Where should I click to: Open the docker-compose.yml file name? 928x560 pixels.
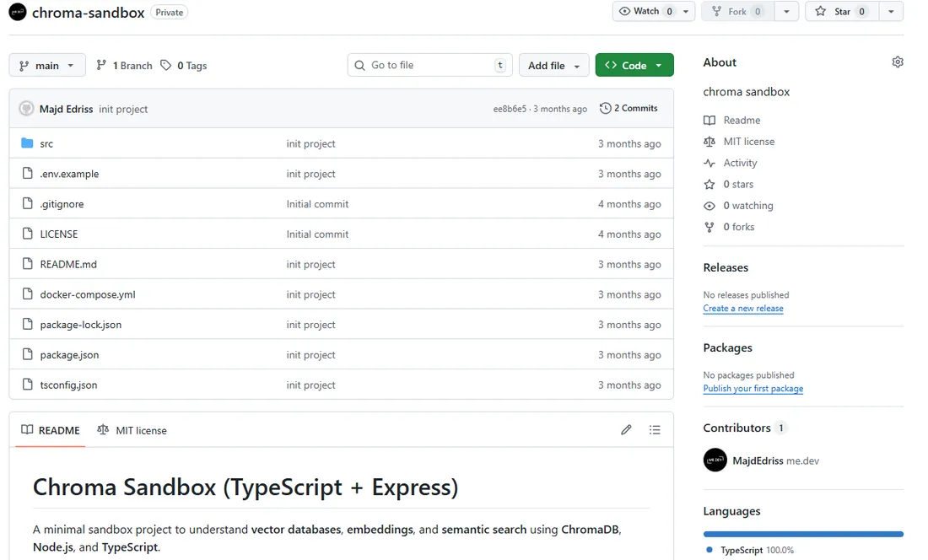88,294
